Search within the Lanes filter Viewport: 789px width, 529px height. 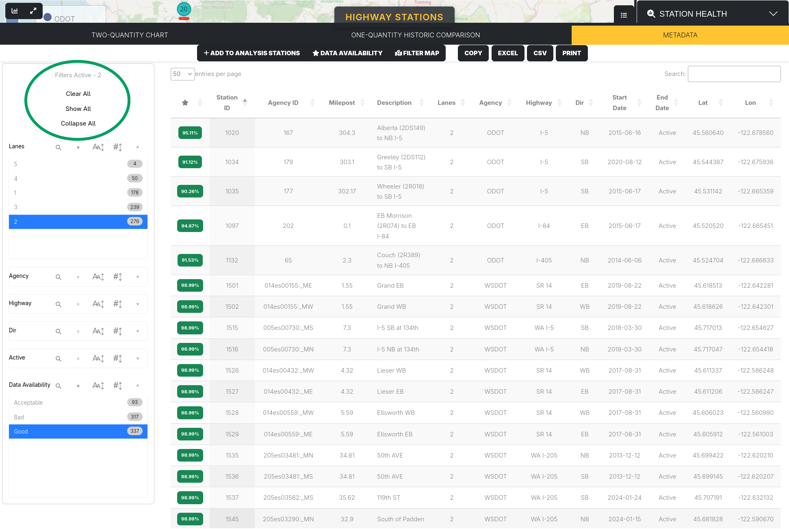[x=59, y=147]
